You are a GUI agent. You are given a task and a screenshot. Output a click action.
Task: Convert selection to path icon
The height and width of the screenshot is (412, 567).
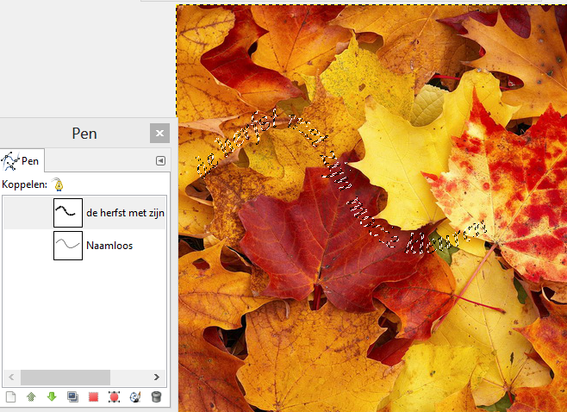pyautogui.click(x=115, y=397)
